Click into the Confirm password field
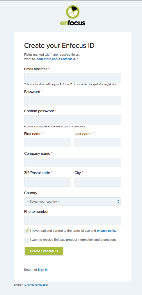Viewport: 142px width, 295px height. coord(73,120)
